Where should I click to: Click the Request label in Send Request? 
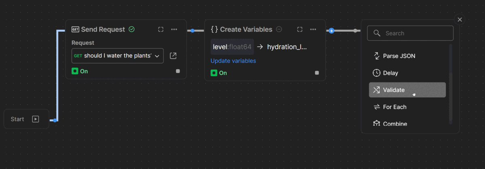click(83, 43)
